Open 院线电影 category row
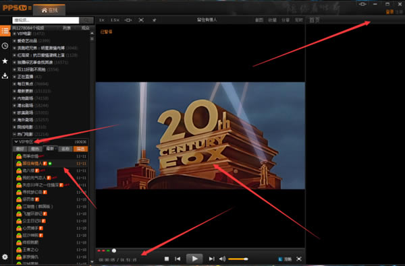The width and height of the screenshot is (405, 266). (51, 127)
